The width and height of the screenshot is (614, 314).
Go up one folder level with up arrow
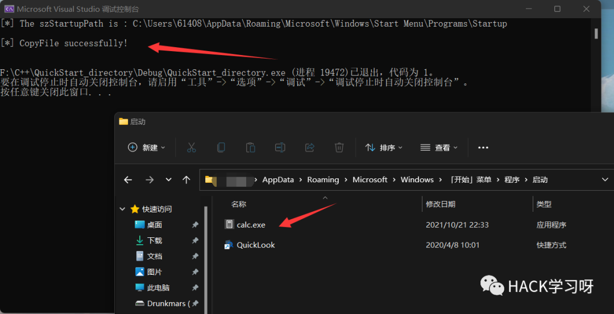[186, 180]
